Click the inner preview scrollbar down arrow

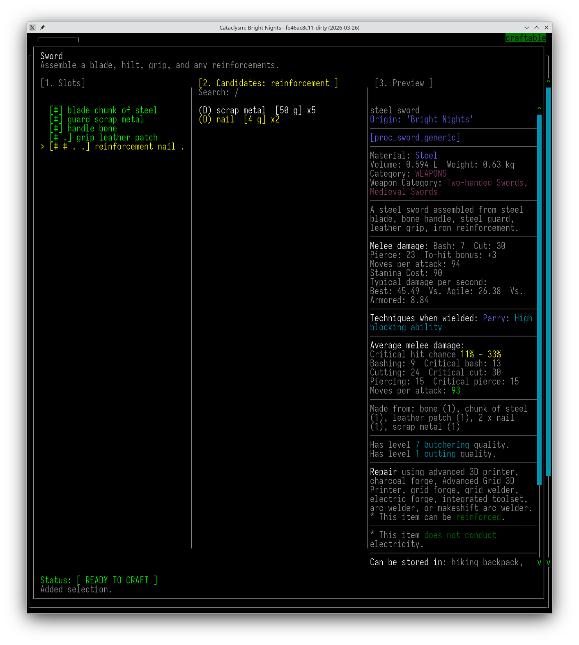[539, 562]
